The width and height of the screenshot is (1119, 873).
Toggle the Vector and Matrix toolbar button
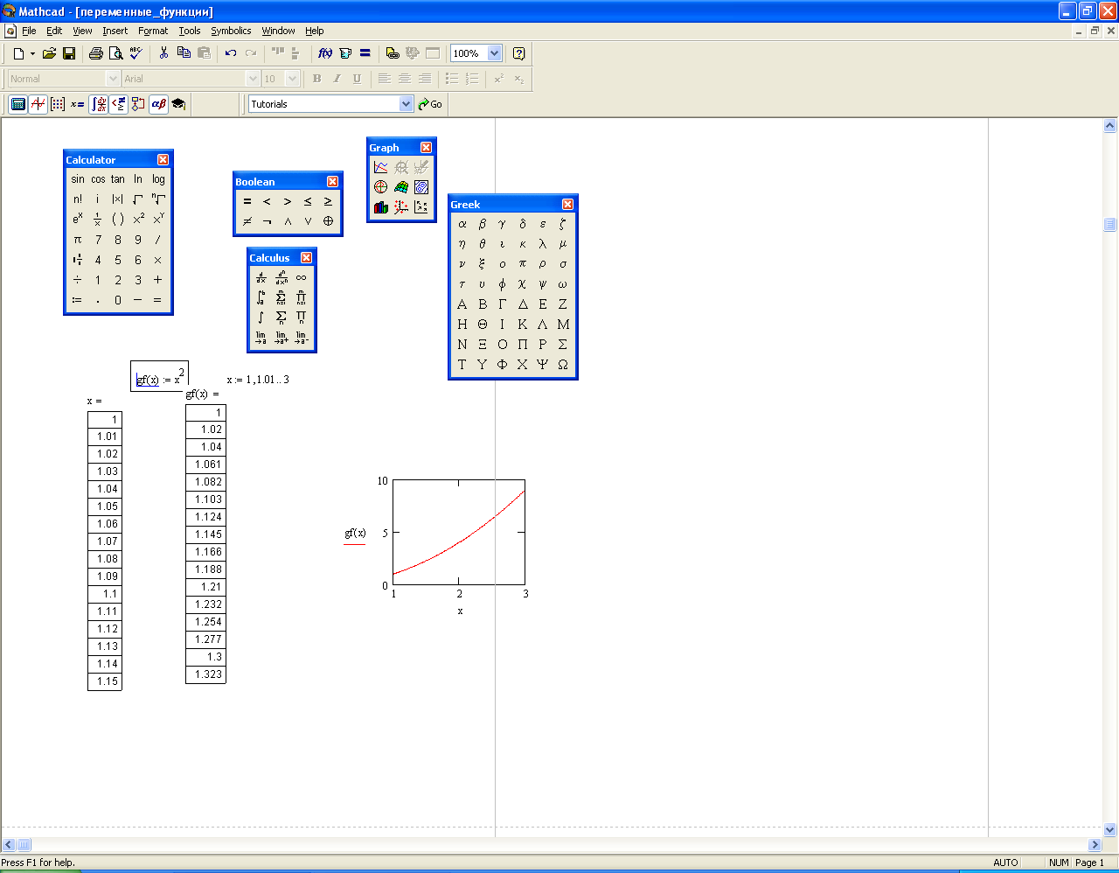click(x=58, y=104)
